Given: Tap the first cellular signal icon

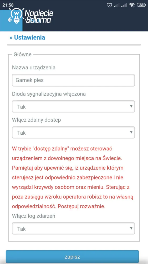Looking at the screenshot, I should (117, 5).
